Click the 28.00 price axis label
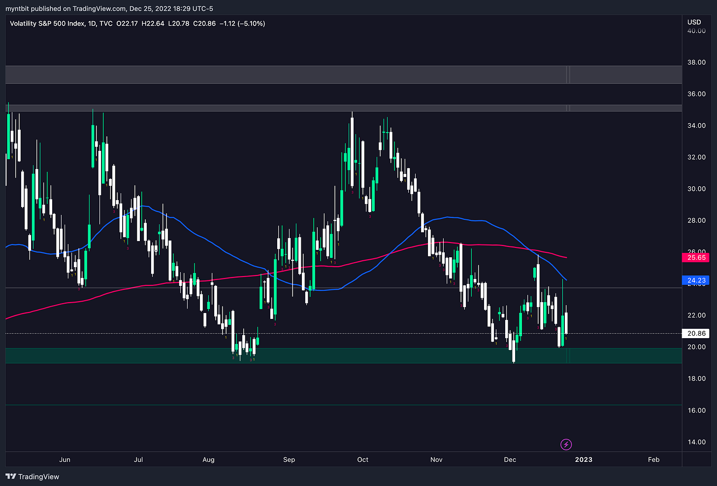The image size is (717, 486). (x=696, y=220)
